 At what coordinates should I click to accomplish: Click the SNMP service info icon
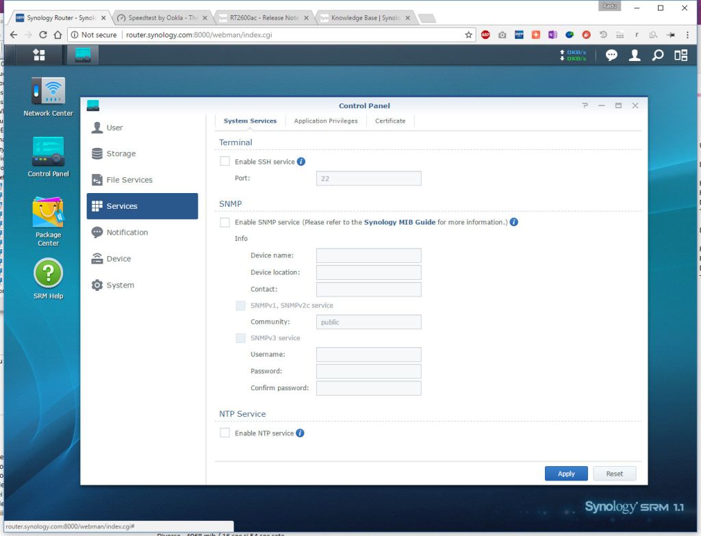(514, 222)
